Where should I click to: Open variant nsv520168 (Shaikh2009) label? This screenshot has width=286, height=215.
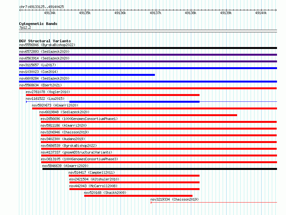click(105, 193)
